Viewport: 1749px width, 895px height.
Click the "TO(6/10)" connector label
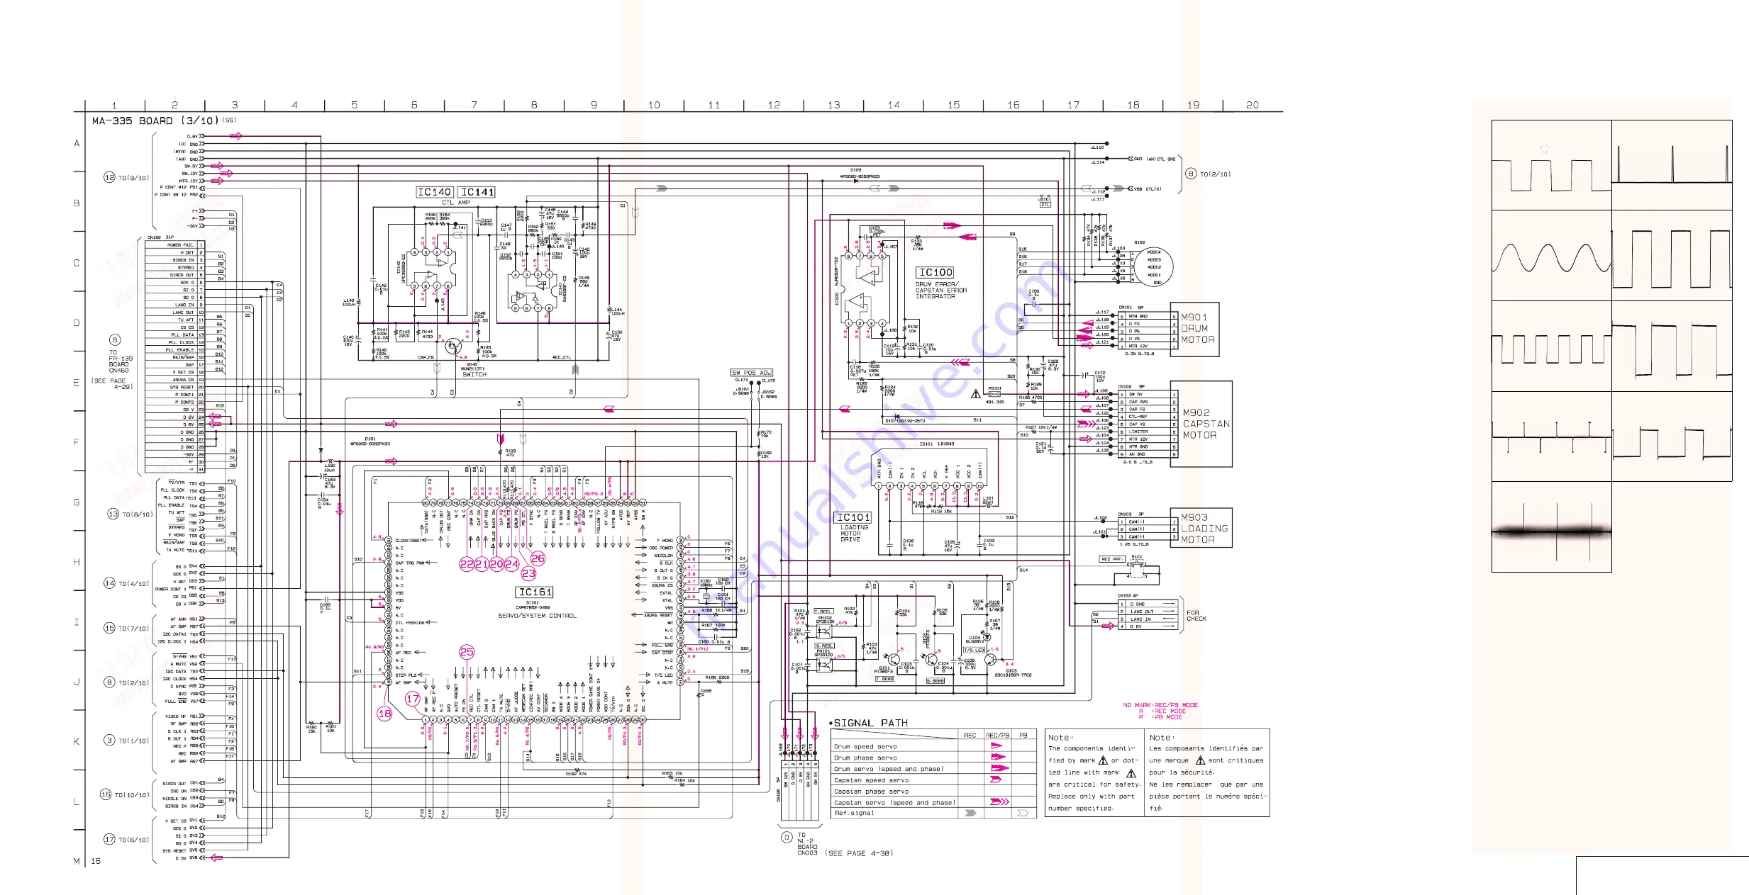133,840
